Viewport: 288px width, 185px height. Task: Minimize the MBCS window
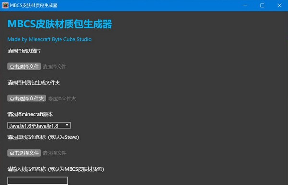(x=245, y=5)
